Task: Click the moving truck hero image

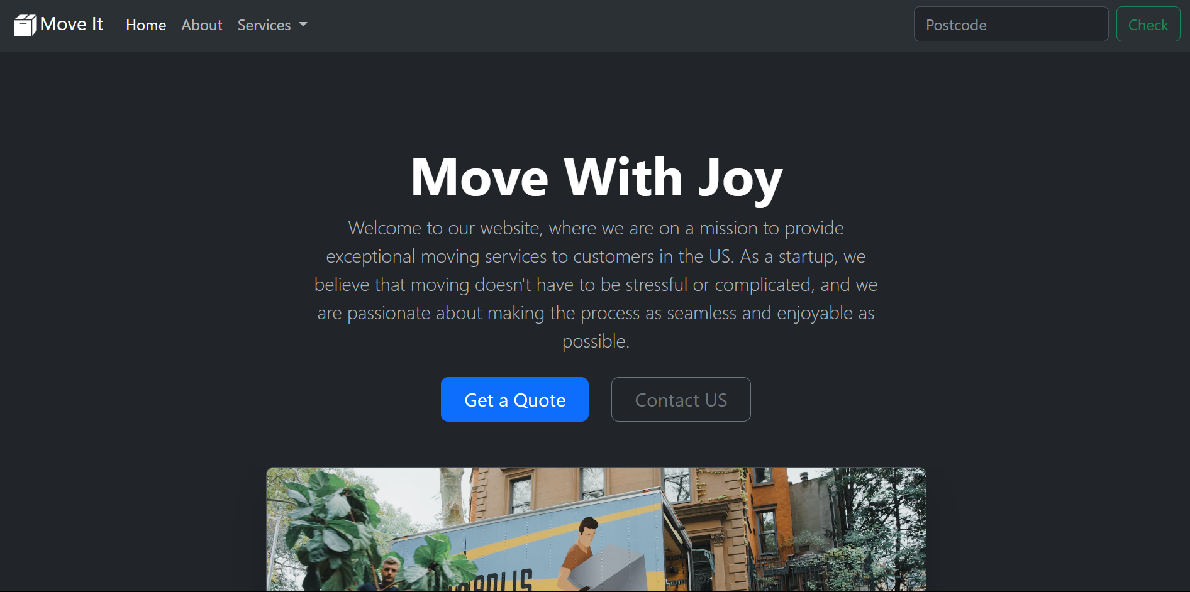Action: click(x=596, y=529)
